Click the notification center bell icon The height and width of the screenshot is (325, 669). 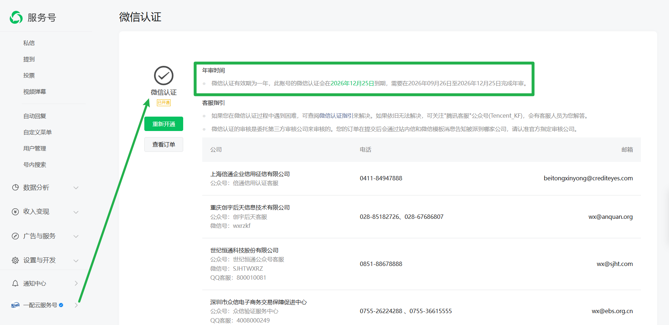click(x=15, y=284)
